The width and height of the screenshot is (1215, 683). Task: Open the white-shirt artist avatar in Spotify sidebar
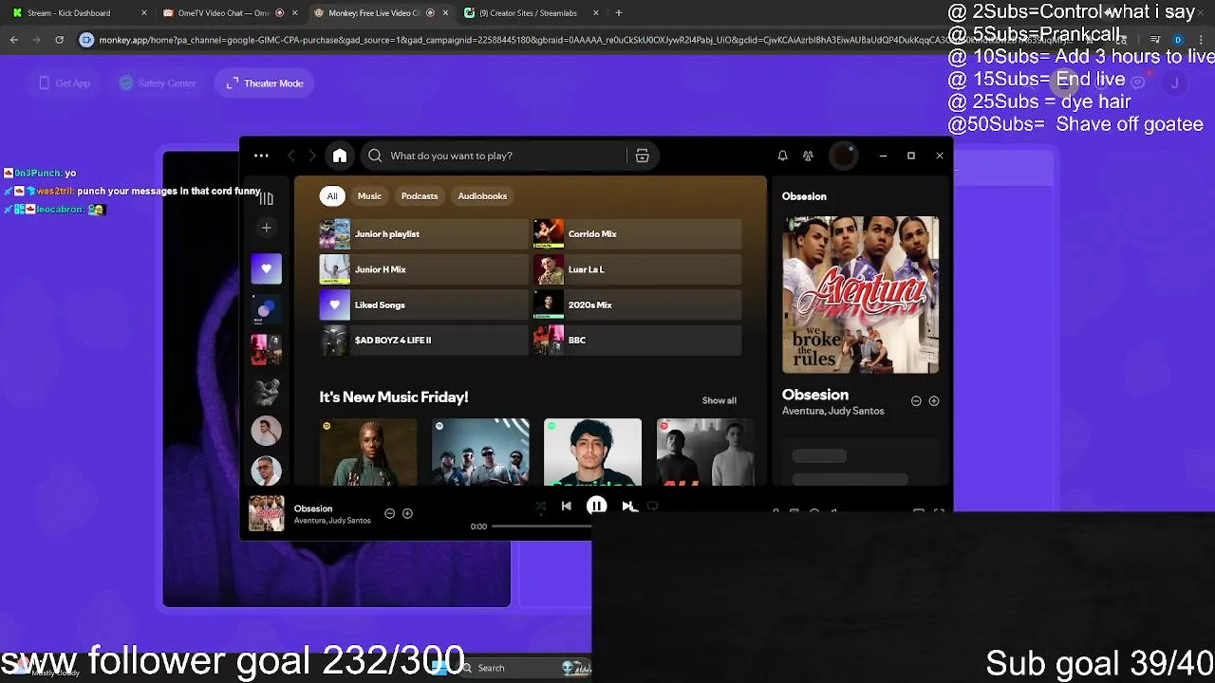[266, 431]
